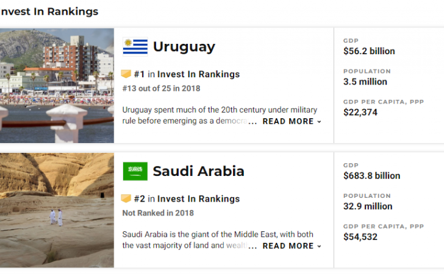Click the Uruguay flag icon

[135, 47]
